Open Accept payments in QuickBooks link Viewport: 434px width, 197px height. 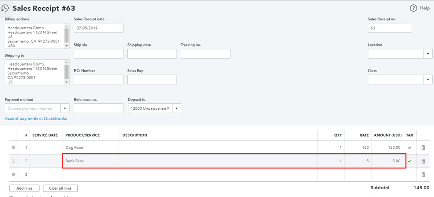(x=36, y=118)
